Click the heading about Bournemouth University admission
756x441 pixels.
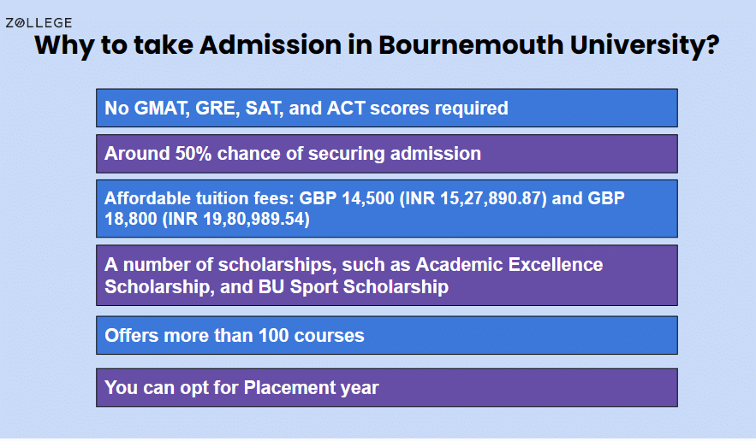(377, 45)
